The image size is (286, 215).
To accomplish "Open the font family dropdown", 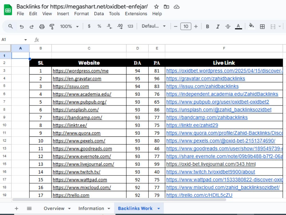I will point(154,26).
